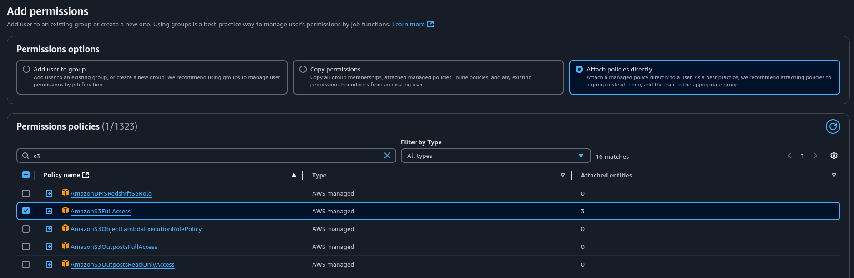Image resolution: width=854 pixels, height=278 pixels.
Task: Click AmazonS3FullAccess policy box icon
Action: point(65,210)
